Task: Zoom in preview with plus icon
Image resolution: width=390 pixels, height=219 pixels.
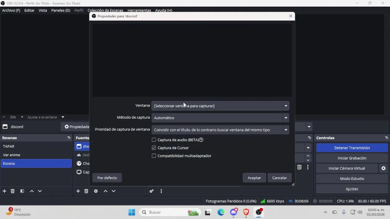Action: click(22, 117)
